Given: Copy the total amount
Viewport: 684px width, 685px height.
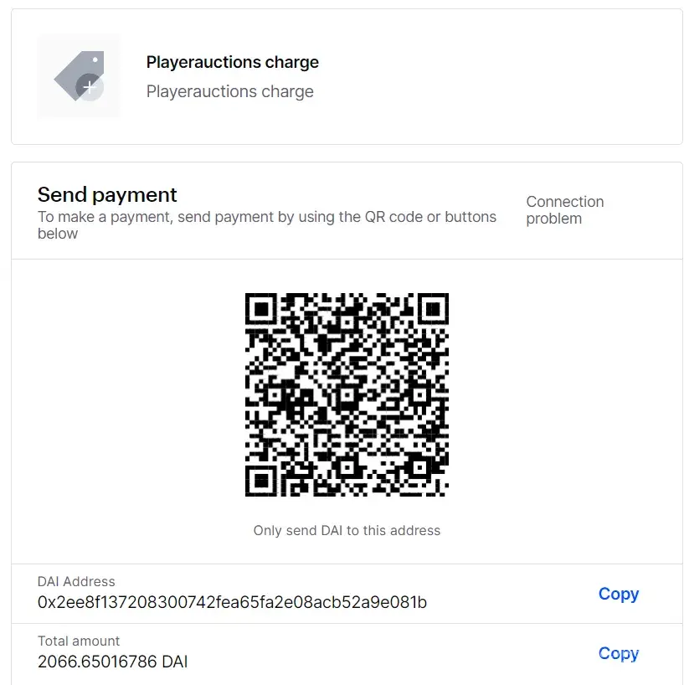Looking at the screenshot, I should [618, 653].
